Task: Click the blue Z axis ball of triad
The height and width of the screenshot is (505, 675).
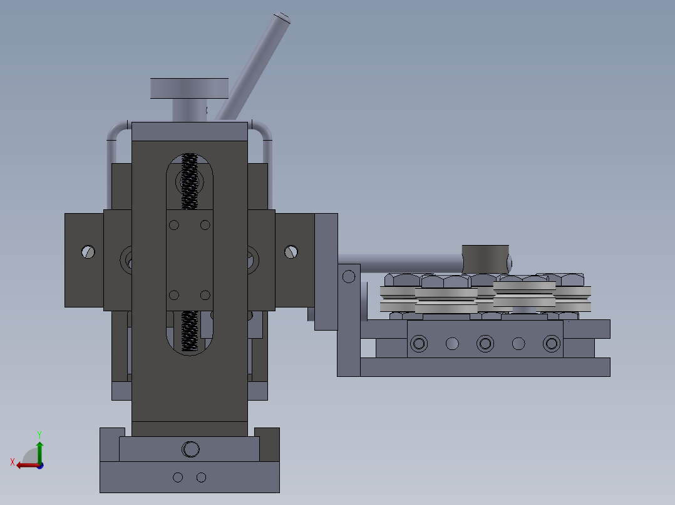Action: point(41,466)
